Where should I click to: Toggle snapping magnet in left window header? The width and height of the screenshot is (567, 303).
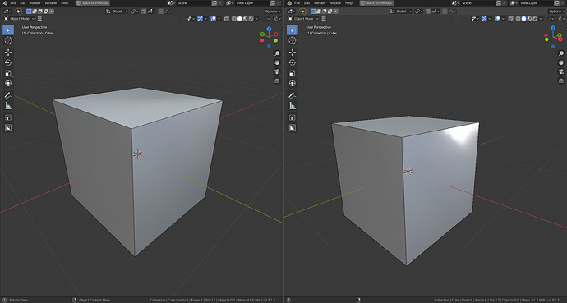click(144, 11)
